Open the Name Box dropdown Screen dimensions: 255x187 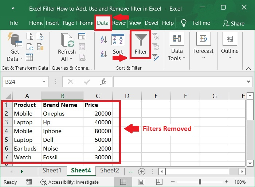tap(44, 82)
